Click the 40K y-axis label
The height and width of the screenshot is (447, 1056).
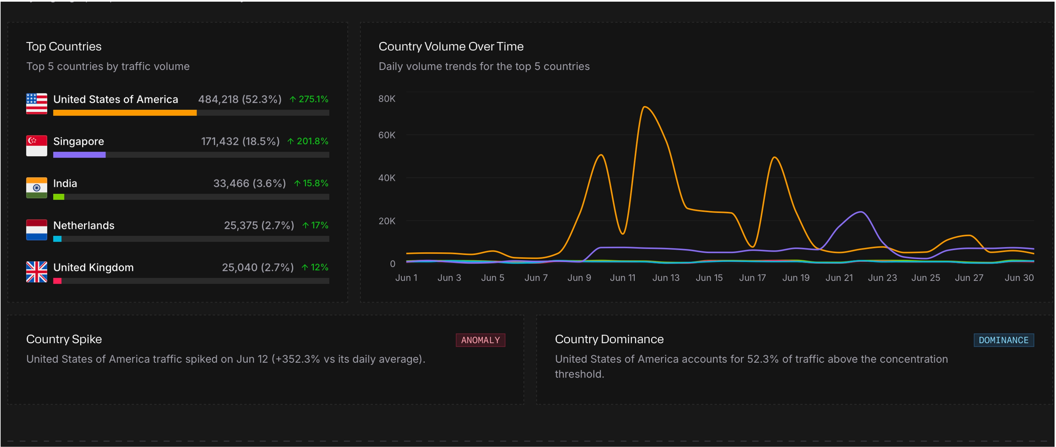pos(387,178)
